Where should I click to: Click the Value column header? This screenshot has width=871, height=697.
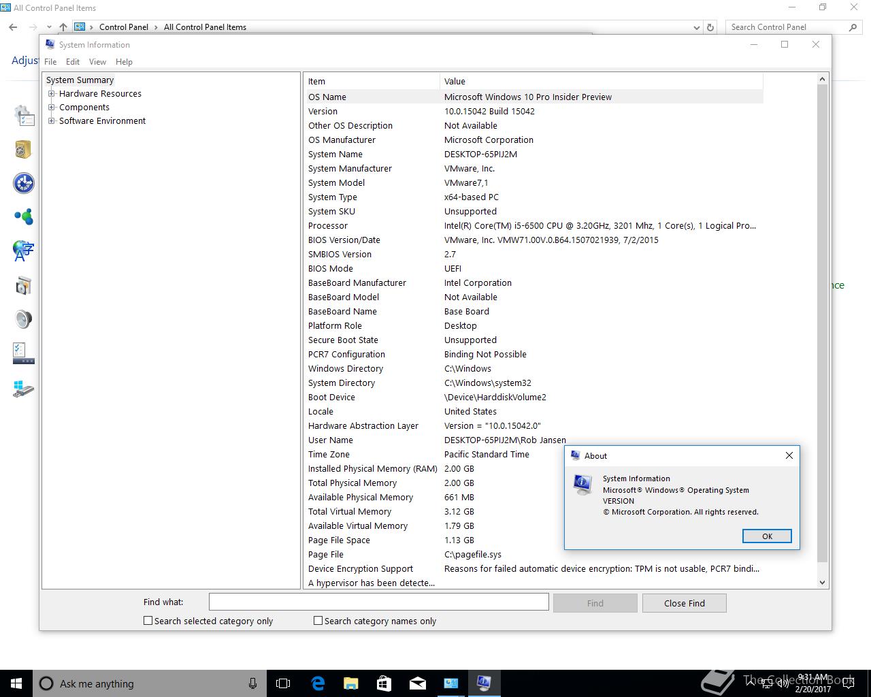pyautogui.click(x=602, y=81)
